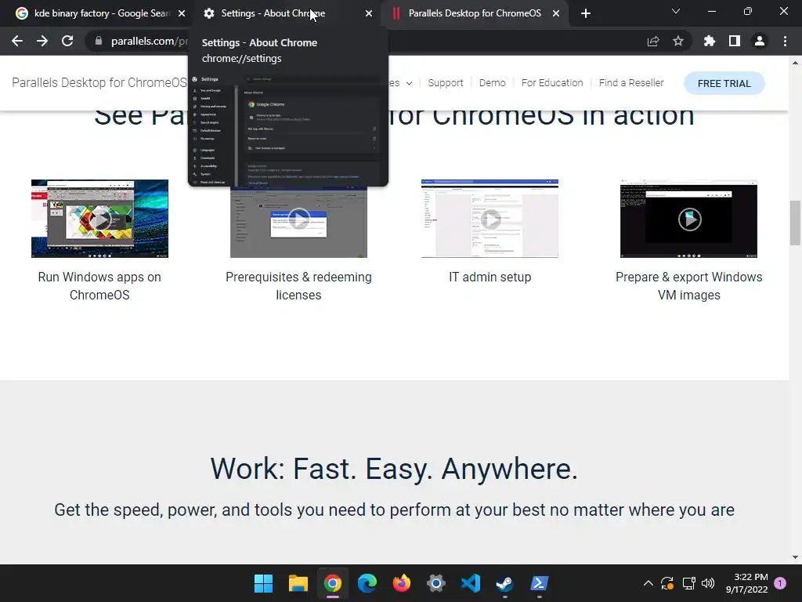This screenshot has height=602, width=802.
Task: Play the Run Windows apps on ChromeOS video
Action: (x=99, y=219)
